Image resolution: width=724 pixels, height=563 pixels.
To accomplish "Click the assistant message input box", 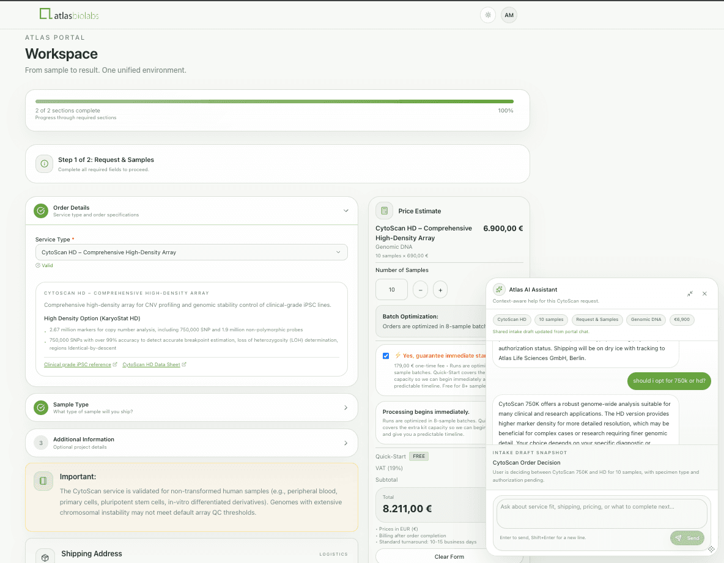I will 602,512.
